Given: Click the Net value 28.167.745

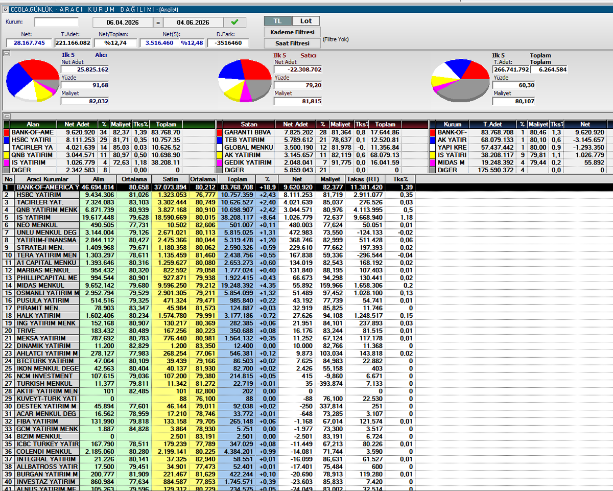Looking at the screenshot, I should (x=29, y=43).
